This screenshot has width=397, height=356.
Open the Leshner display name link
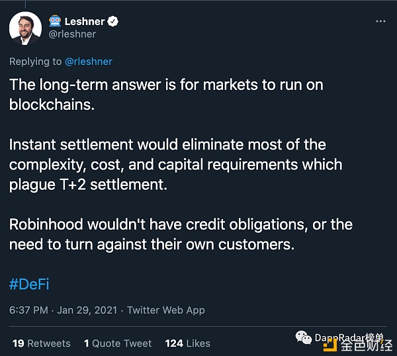coord(85,21)
